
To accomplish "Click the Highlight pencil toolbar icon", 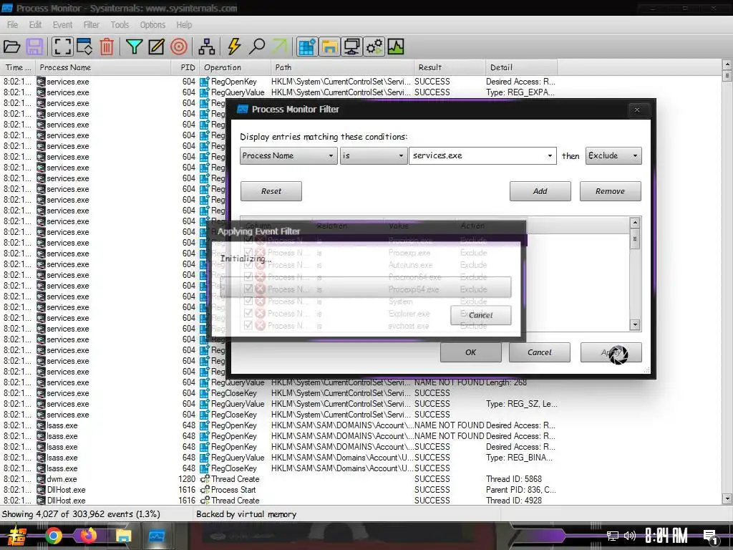I will [156, 47].
